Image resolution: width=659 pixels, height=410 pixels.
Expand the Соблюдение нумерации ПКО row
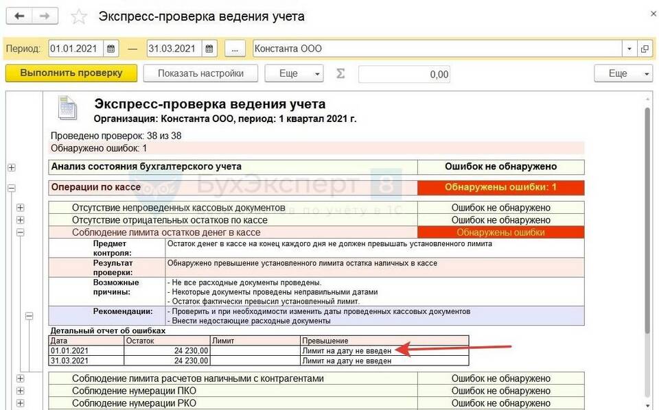coord(20,391)
